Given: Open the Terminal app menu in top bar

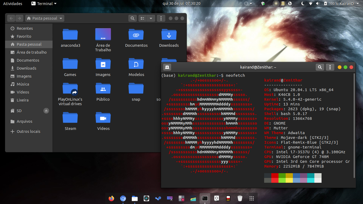Looking at the screenshot, I should [44, 3].
